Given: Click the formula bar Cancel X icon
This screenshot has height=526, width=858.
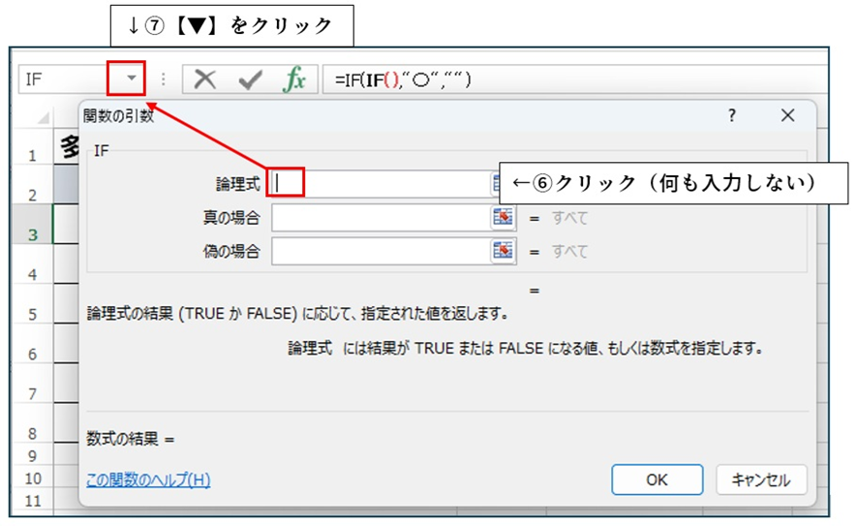Looking at the screenshot, I should click(204, 80).
